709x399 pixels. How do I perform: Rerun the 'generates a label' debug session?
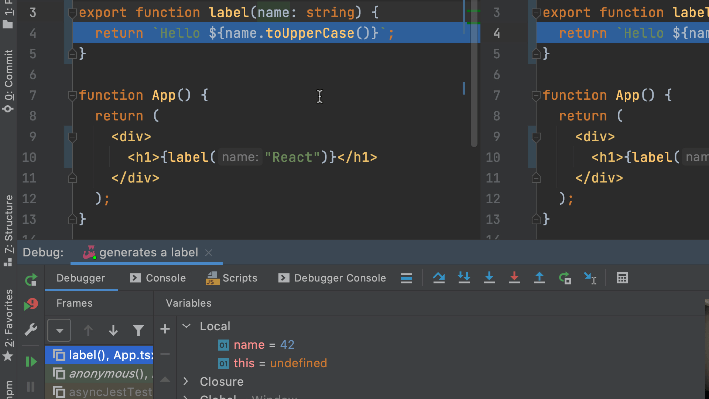31,280
